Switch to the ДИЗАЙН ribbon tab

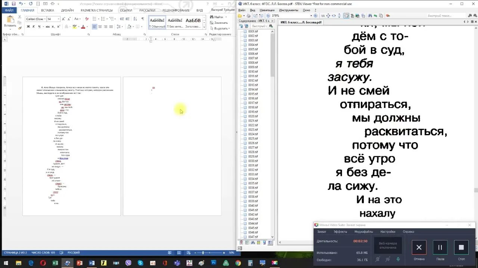tap(67, 10)
